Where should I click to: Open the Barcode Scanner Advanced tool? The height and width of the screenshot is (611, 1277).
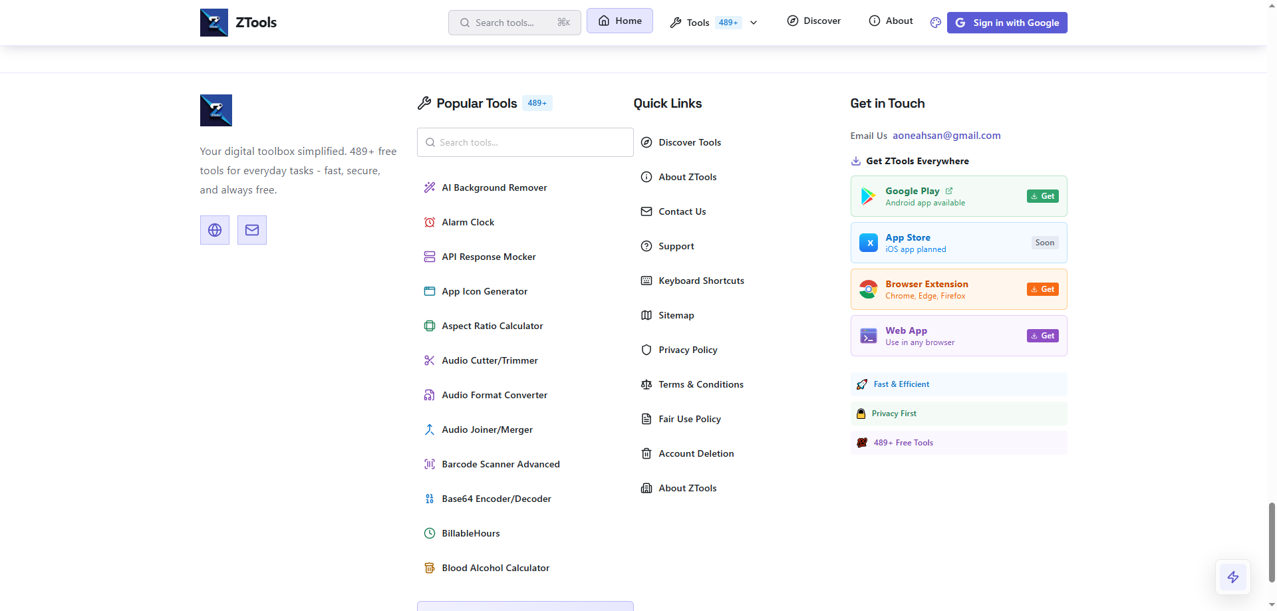501,464
